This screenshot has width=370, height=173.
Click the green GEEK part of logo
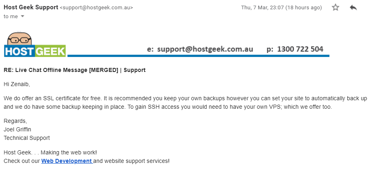50,51
